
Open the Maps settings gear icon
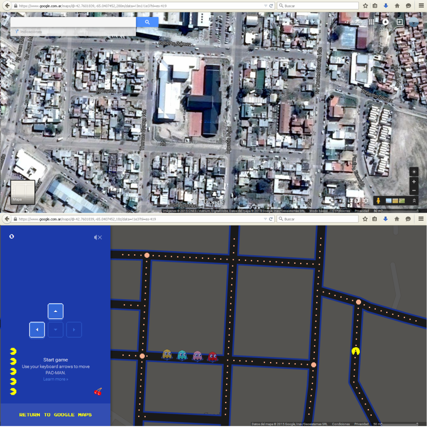366,200
